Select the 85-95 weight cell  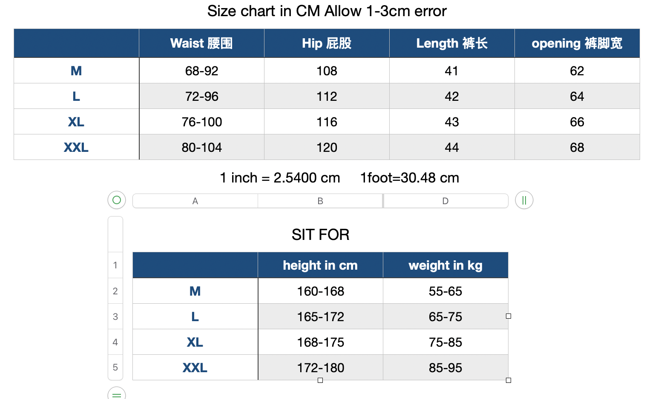(445, 368)
